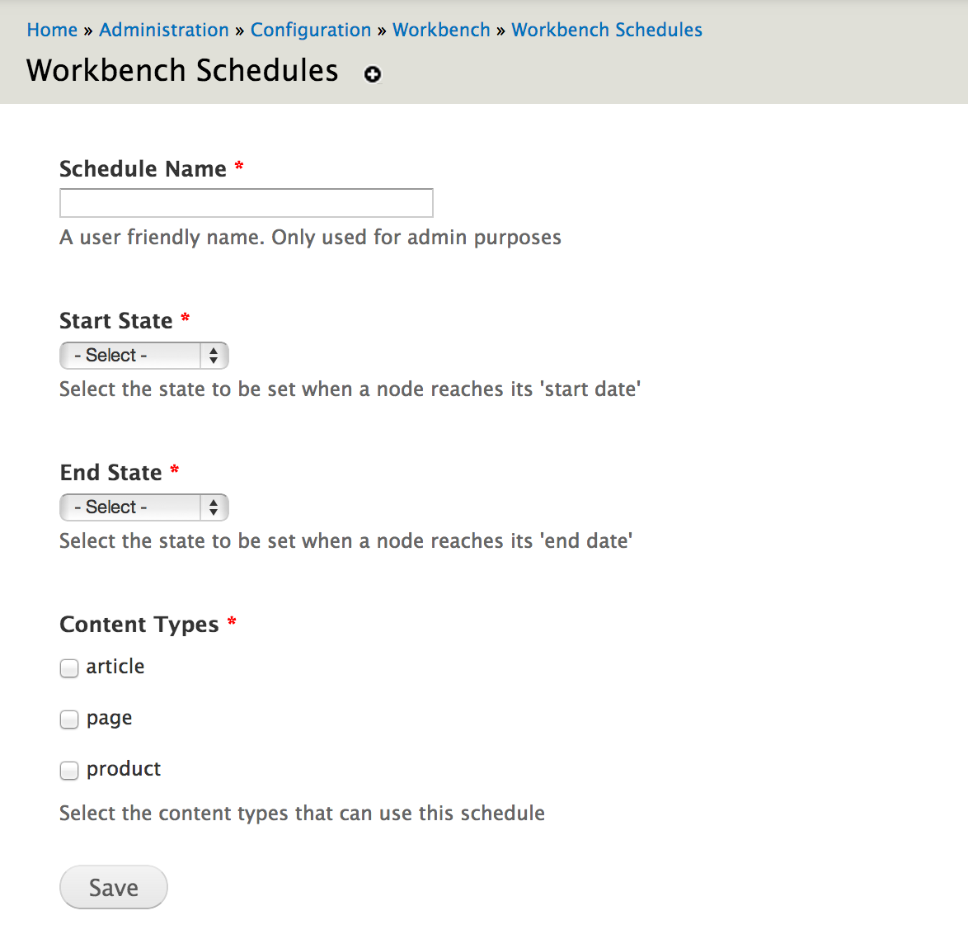Image resolution: width=968 pixels, height=939 pixels.
Task: Click the 'page' label text
Action: coord(110,719)
